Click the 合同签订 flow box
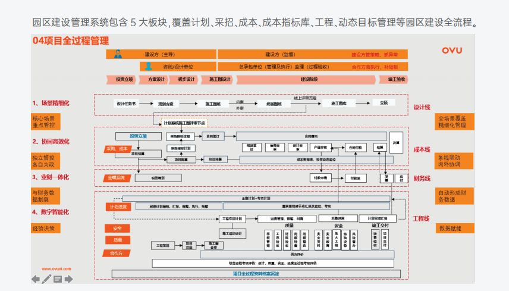The width and height of the screenshot is (509, 291). 212,136
